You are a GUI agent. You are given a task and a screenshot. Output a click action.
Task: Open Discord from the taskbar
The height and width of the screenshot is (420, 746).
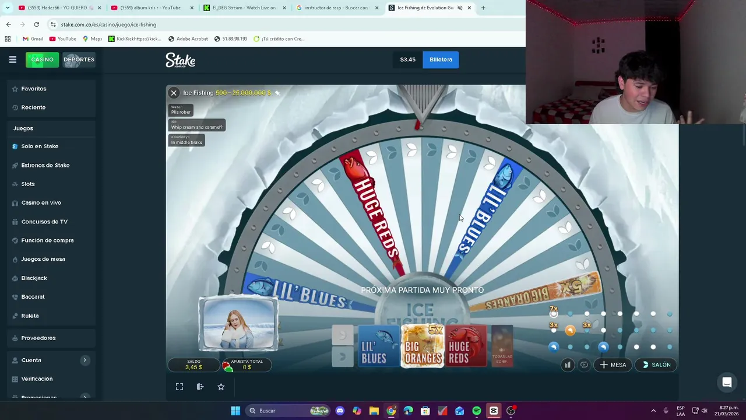point(340,411)
